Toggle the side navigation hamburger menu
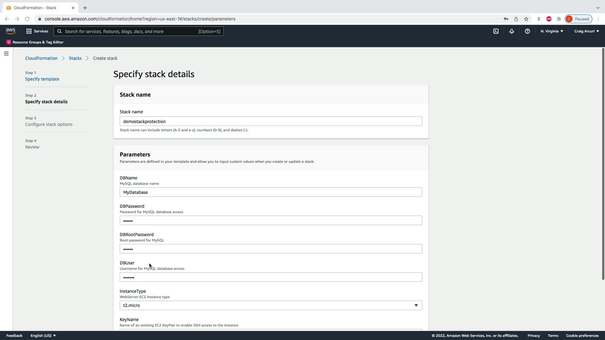Image resolution: width=605 pixels, height=340 pixels. pyautogui.click(x=6, y=54)
